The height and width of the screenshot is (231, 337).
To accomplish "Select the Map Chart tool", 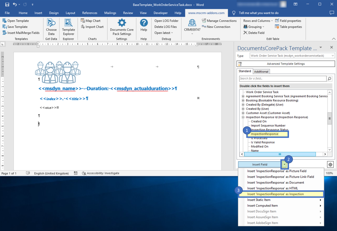I will [91, 21].
